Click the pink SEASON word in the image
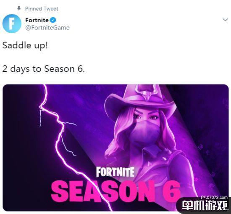Screen dimensions: 231x214 [103, 191]
